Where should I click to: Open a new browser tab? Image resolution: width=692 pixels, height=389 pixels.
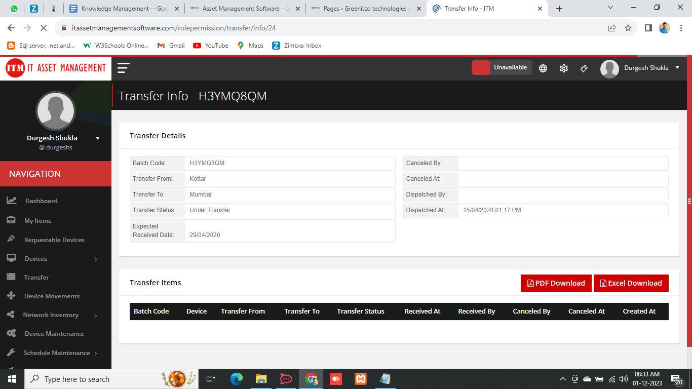(x=559, y=9)
